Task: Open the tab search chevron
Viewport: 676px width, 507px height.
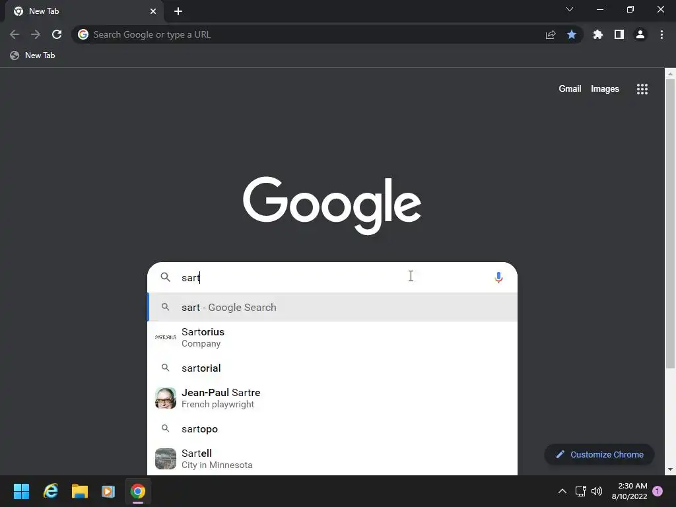Action: coord(570,9)
